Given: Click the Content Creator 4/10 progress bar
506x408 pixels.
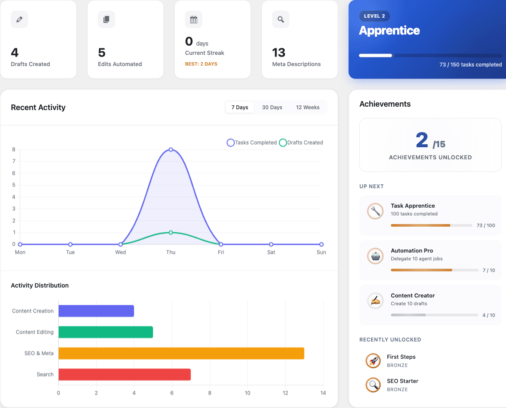Looking at the screenshot, I should 434,315.
